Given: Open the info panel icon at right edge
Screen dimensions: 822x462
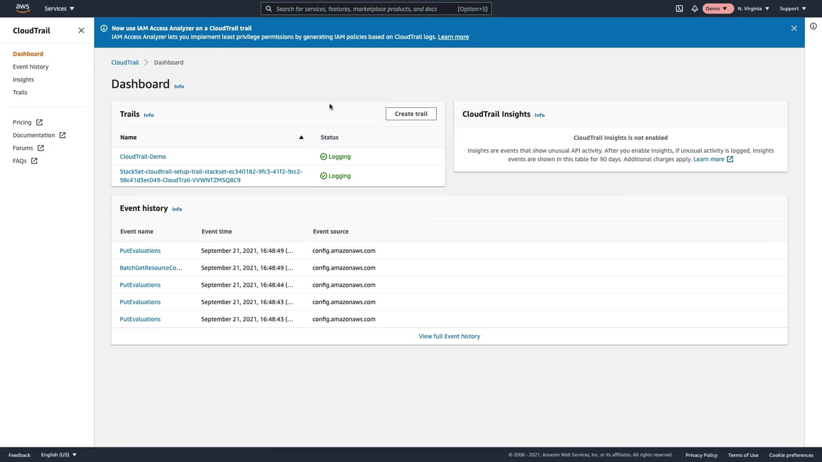Looking at the screenshot, I should coord(813,26).
